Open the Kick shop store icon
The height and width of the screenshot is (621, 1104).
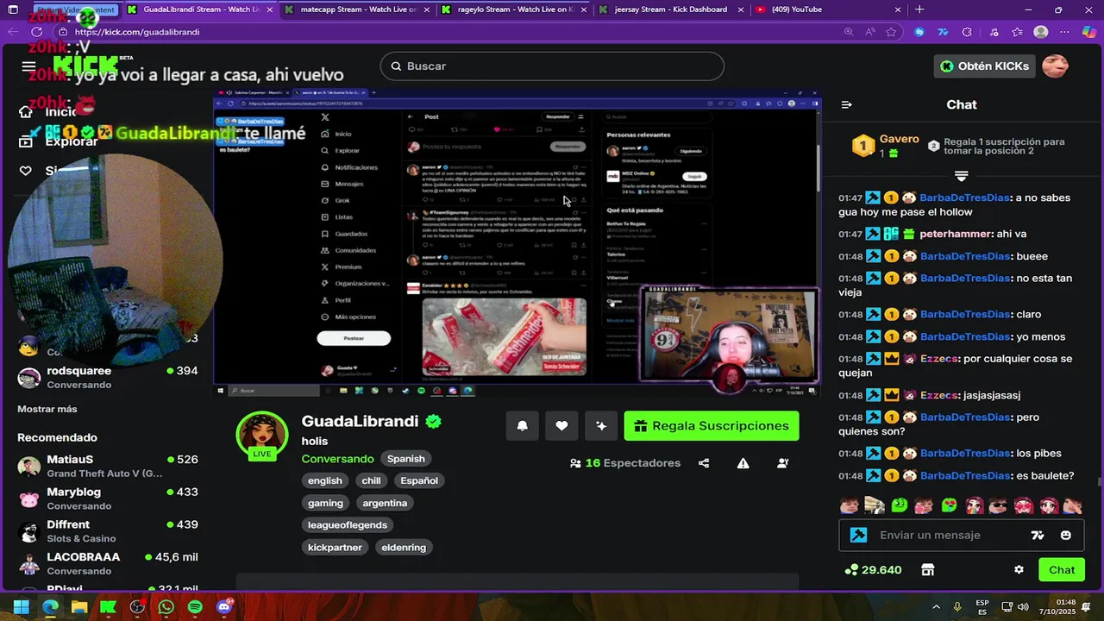click(928, 570)
